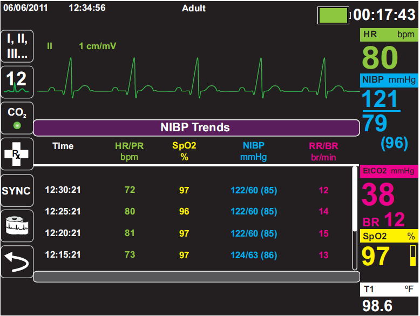Toggle SYNC mode
420x316 pixels.
click(17, 191)
